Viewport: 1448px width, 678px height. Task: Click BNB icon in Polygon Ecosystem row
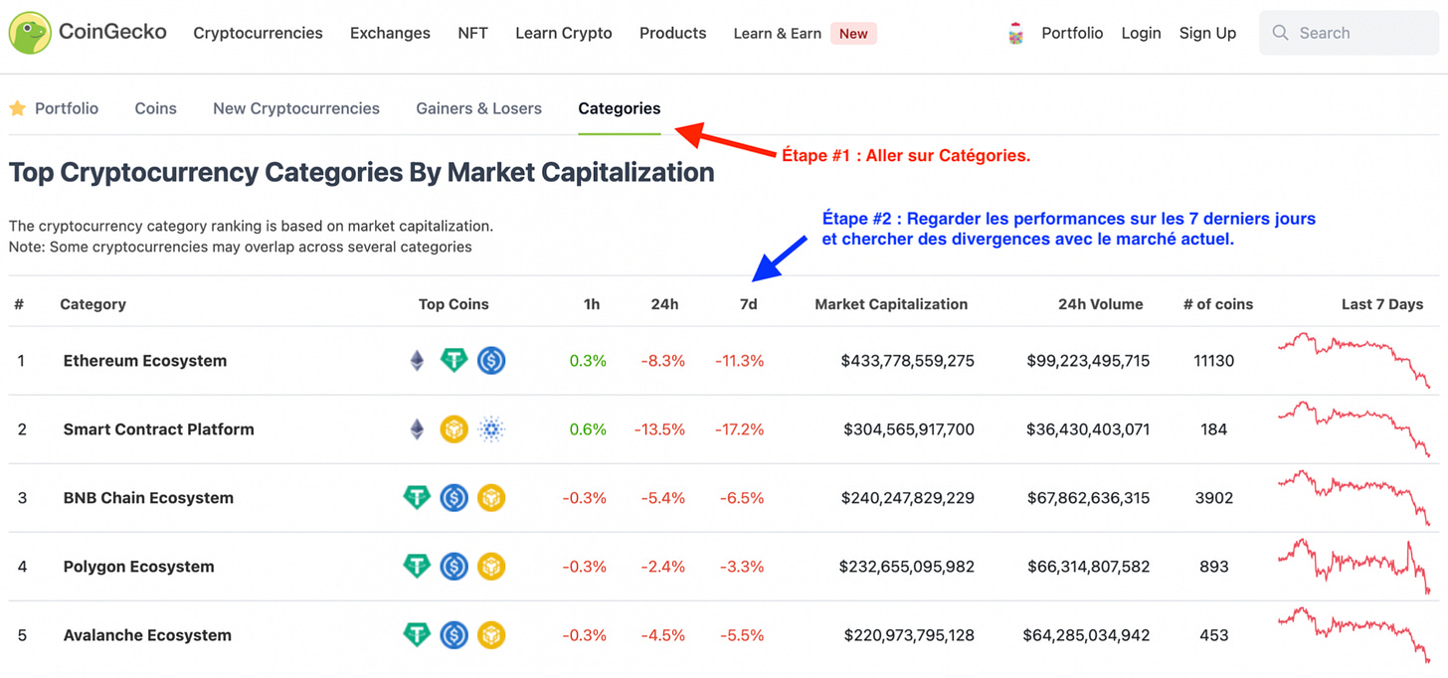(x=491, y=566)
